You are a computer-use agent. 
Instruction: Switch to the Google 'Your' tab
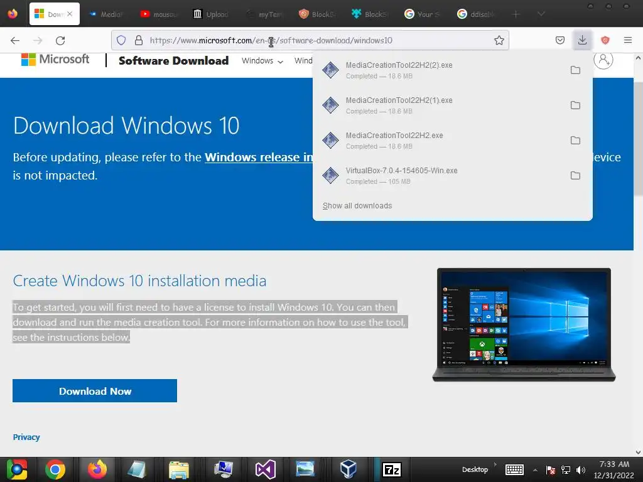point(422,14)
